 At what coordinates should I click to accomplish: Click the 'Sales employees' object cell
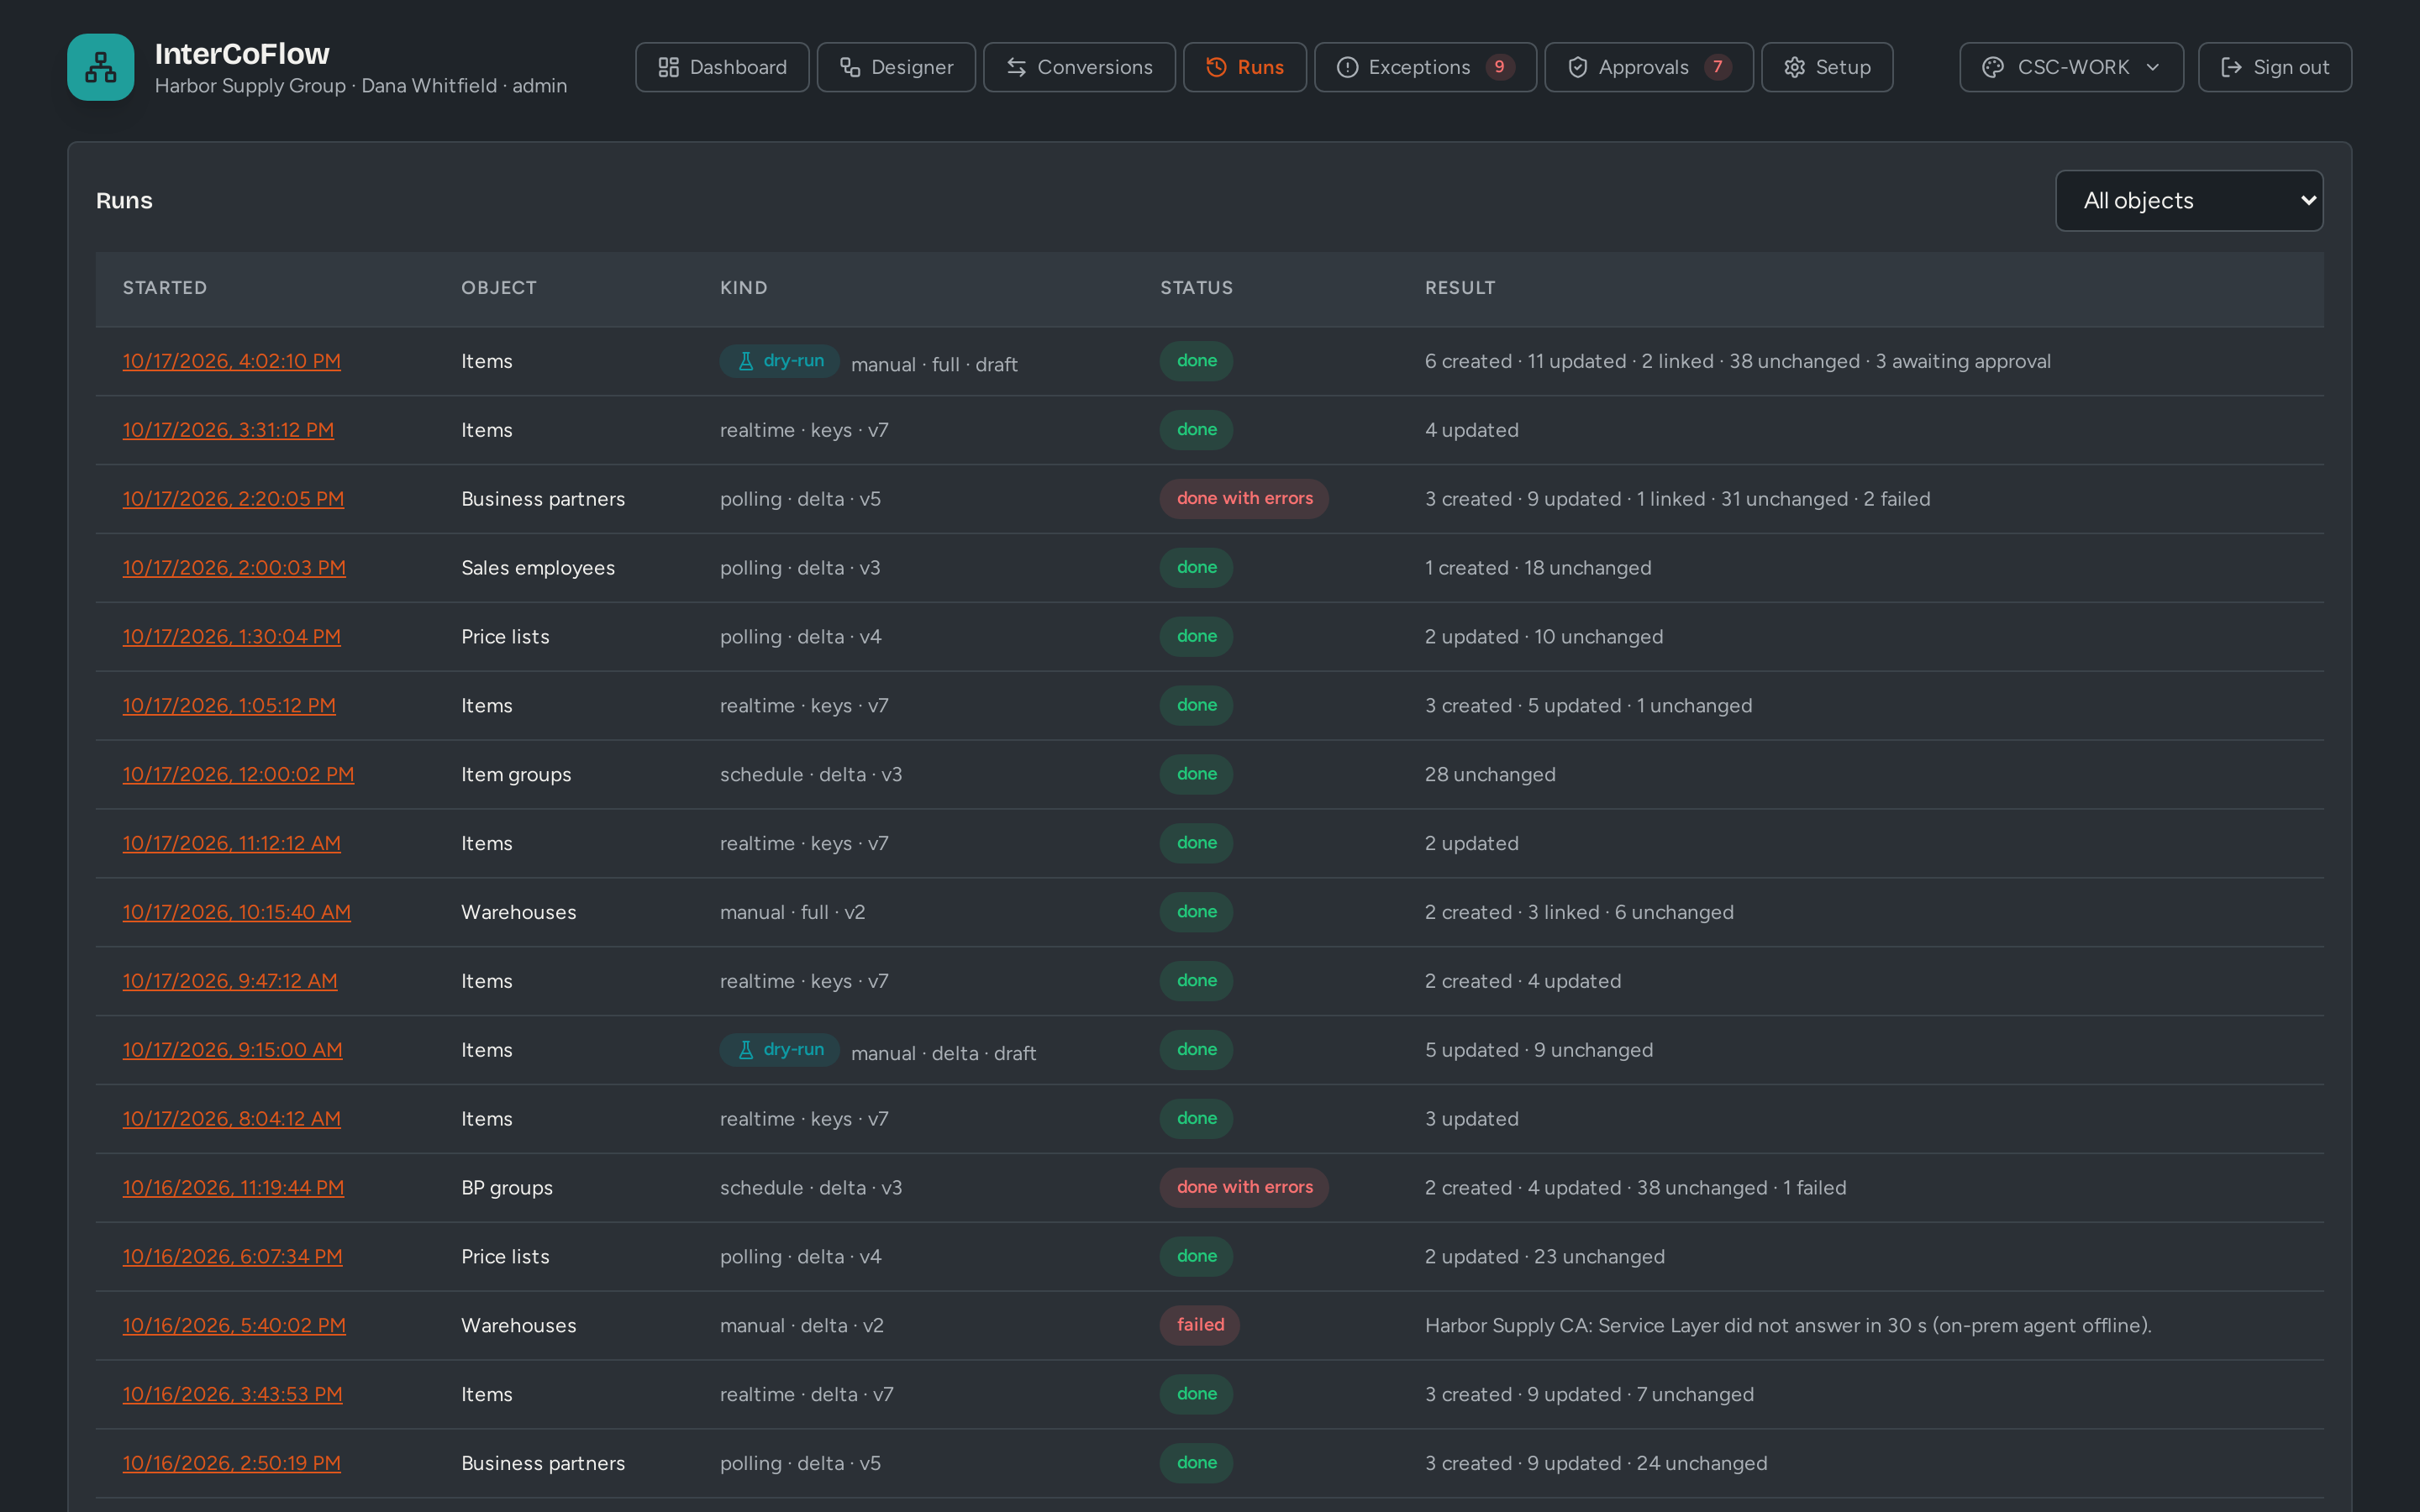click(x=538, y=568)
